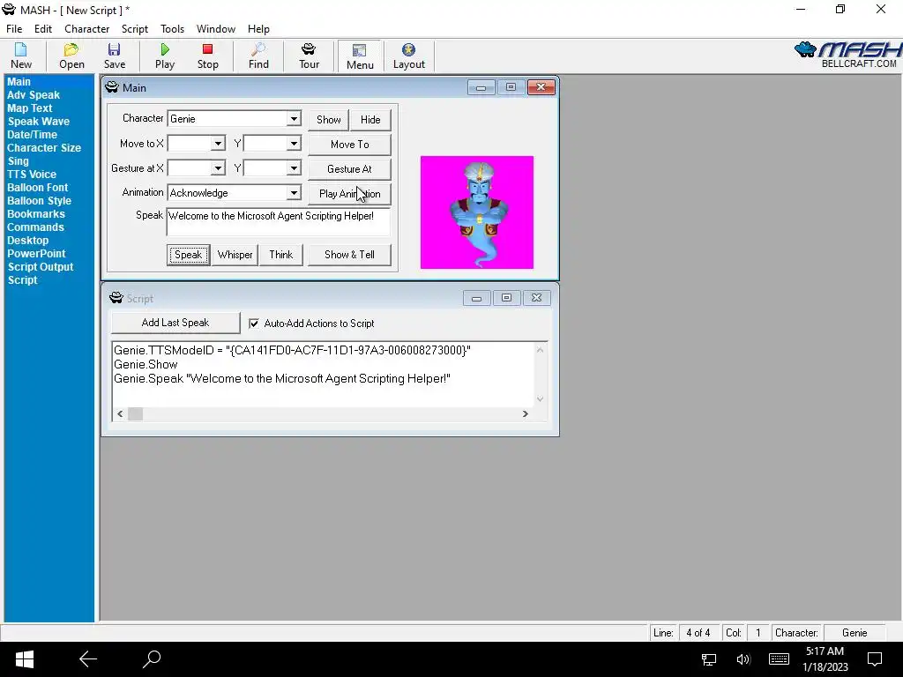The height and width of the screenshot is (677, 903).
Task: Open the Layout toolbar option
Action: coord(409,56)
